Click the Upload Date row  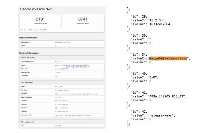(x=62, y=42)
